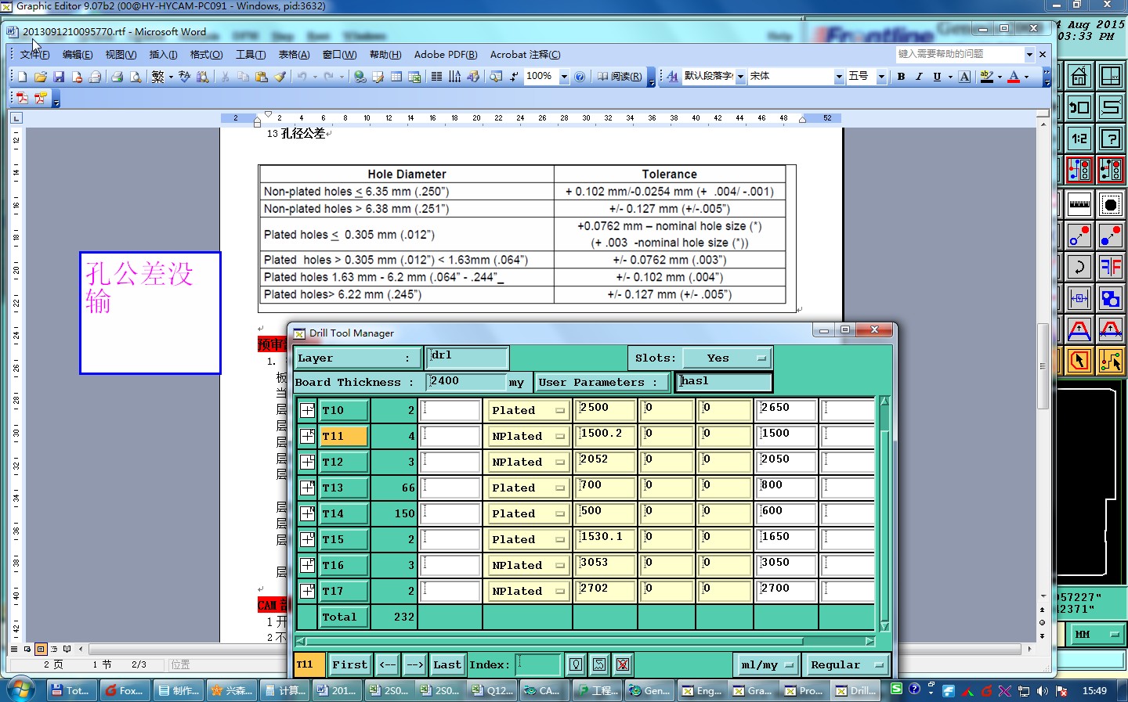This screenshot has width=1128, height=702.
Task: Toggle the plus box for tool T14
Action: tap(307, 513)
